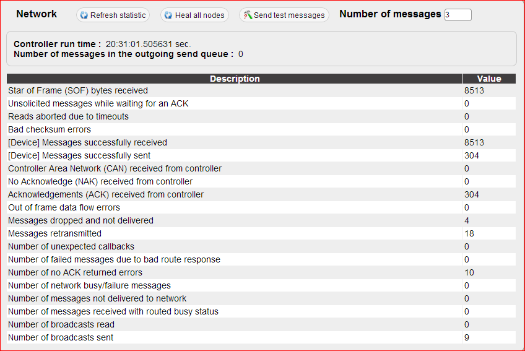The height and width of the screenshot is (351, 525).
Task: Select the Value column header
Action: 489,79
